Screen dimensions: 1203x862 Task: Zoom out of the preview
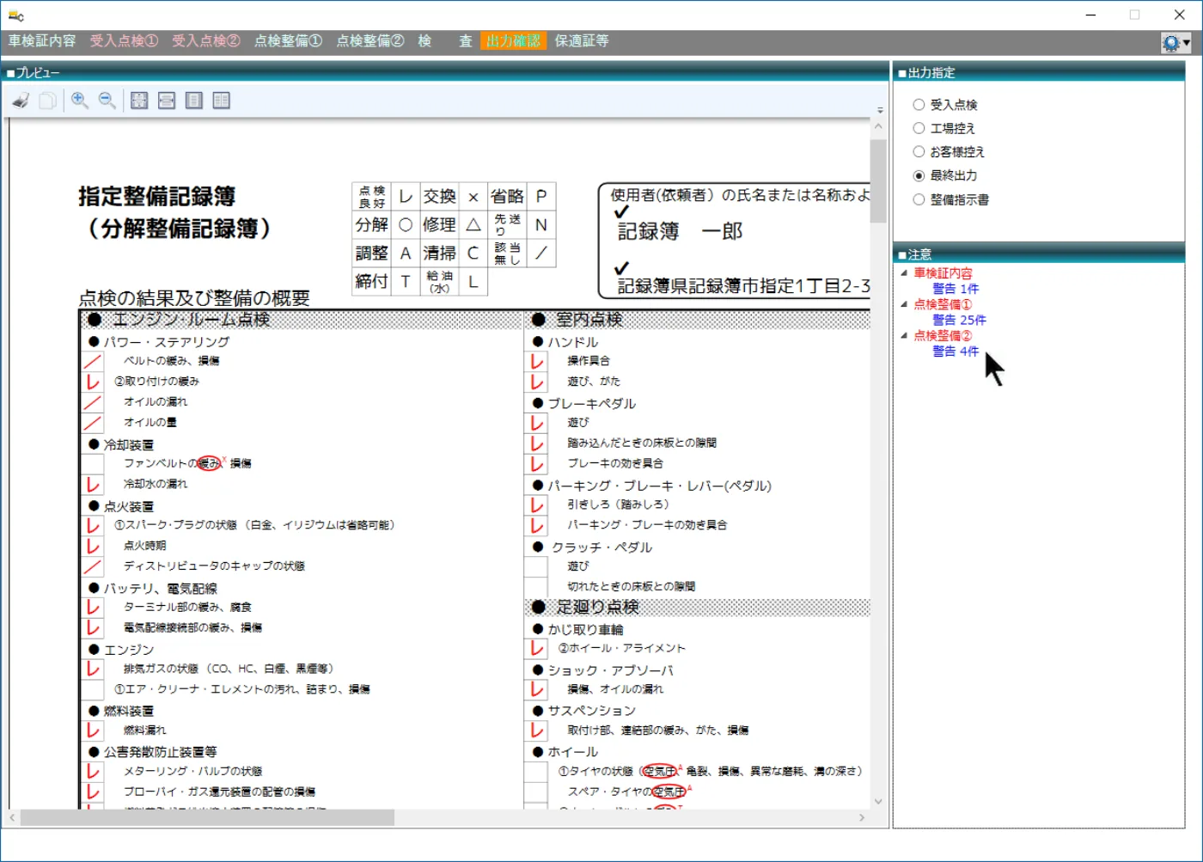tap(107, 101)
